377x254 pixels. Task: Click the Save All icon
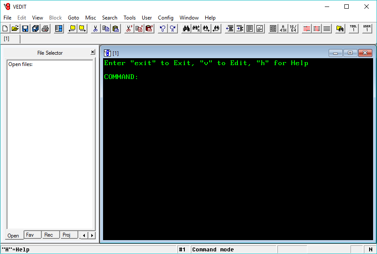click(x=35, y=28)
